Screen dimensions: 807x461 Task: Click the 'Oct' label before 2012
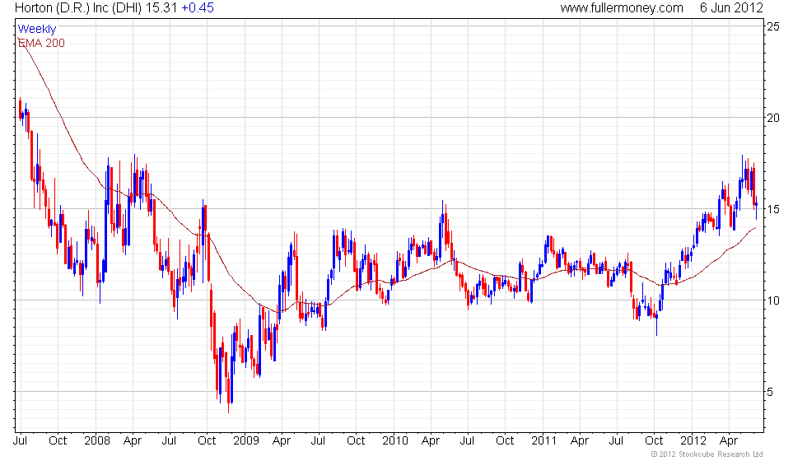tap(654, 441)
